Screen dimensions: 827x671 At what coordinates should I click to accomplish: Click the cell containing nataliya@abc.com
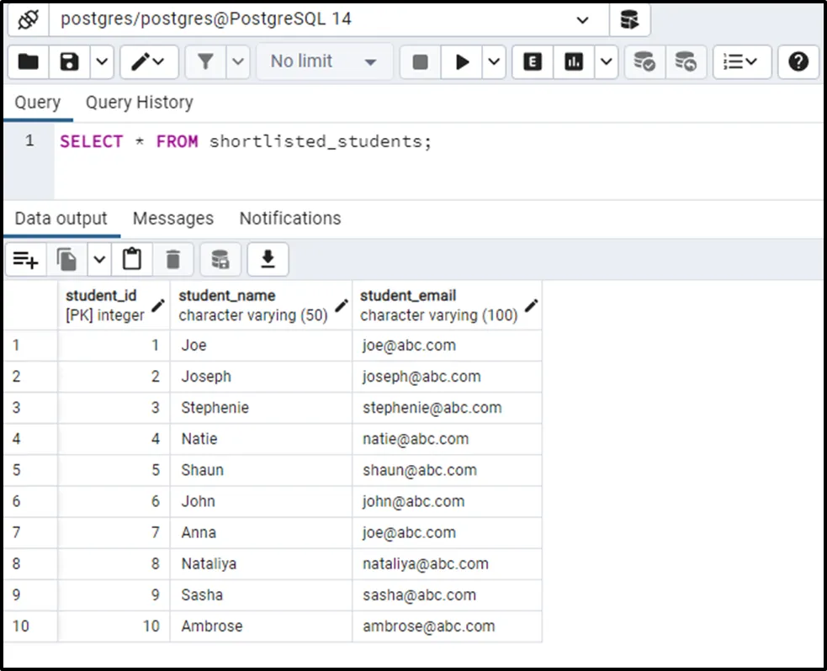(x=426, y=563)
